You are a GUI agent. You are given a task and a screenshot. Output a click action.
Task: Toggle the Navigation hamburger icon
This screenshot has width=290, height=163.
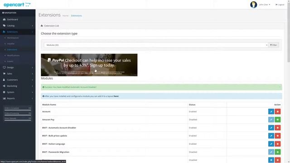coord(3,13)
